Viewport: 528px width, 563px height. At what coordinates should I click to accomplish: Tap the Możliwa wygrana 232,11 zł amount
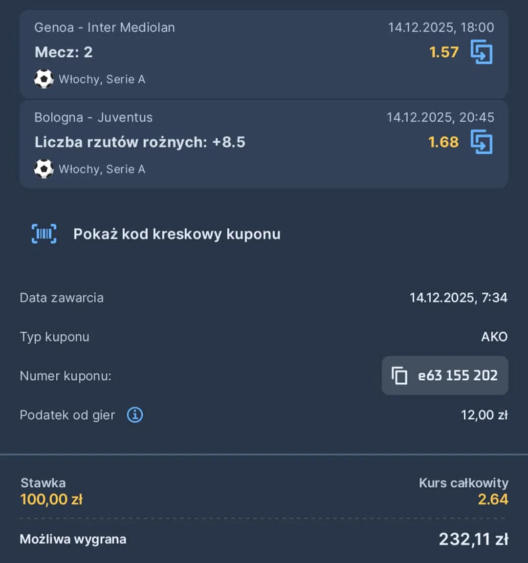[473, 539]
